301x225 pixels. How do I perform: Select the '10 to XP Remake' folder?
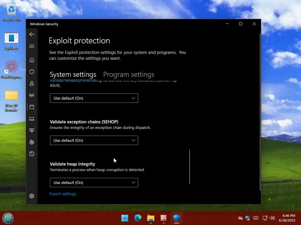pos(11,101)
